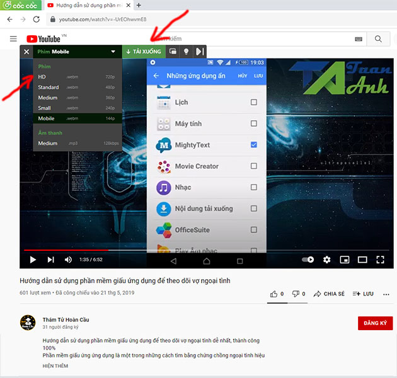Select Medium 360p webm option
Screen dimensions: 397x378
point(78,98)
